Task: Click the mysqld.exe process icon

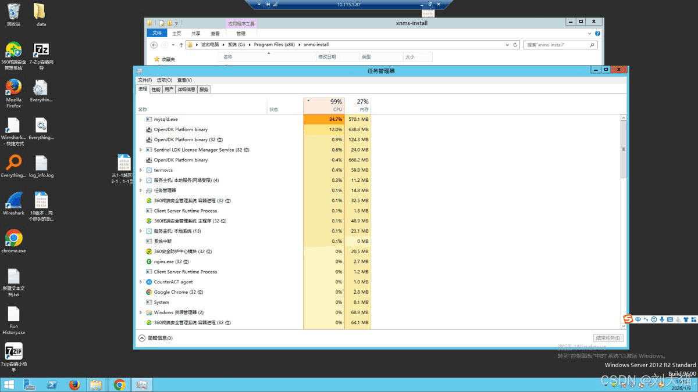Action: pyautogui.click(x=149, y=119)
